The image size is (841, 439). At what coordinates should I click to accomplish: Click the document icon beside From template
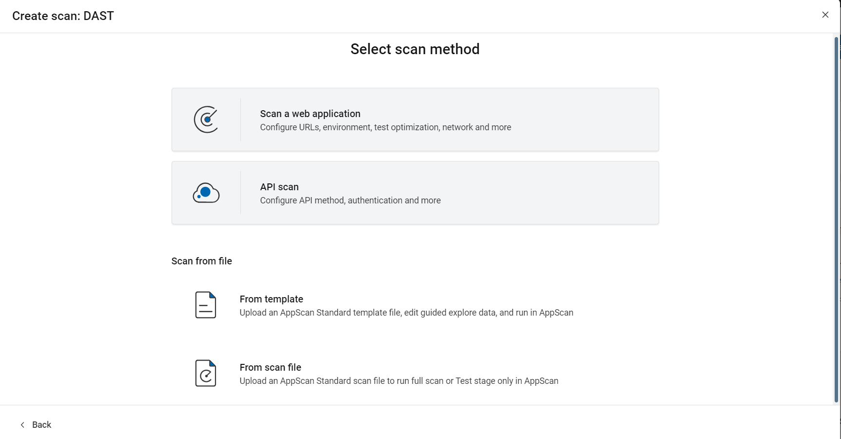(x=206, y=305)
